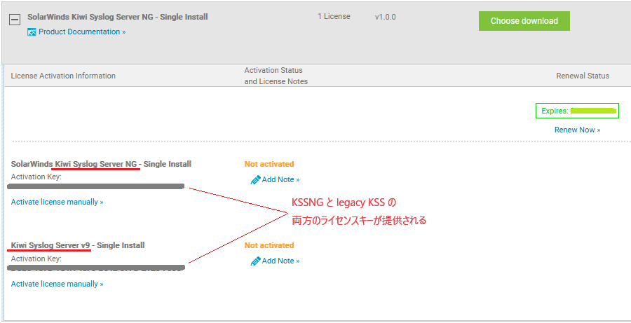This screenshot has height=323, width=631.
Task: Click the 'SolarWinds Kiwi Syslog Server NG - Single Install' license title
Action: [101, 164]
